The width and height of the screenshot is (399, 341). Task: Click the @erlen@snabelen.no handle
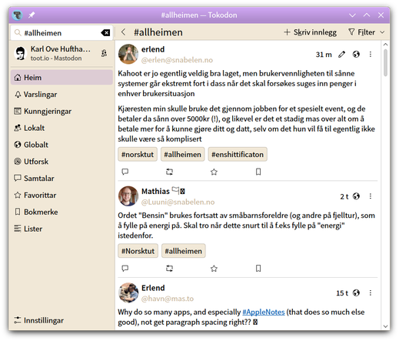[x=177, y=60]
